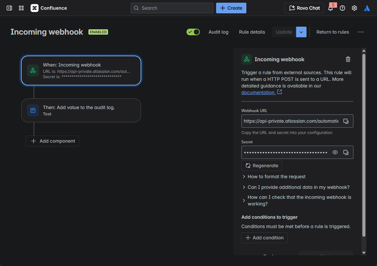Screen dimensions: 377x266
Task: Open the Atlassian profile avatar
Action: click(x=367, y=8)
